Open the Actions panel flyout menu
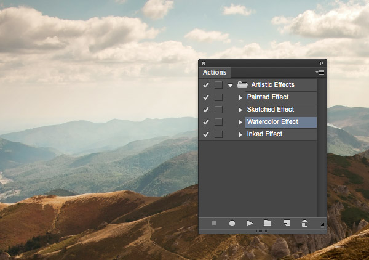Image resolution: width=369 pixels, height=260 pixels. point(320,72)
